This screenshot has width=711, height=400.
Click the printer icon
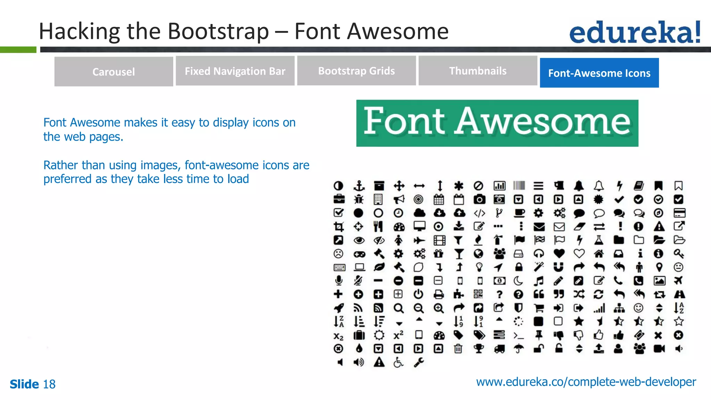coord(439,294)
